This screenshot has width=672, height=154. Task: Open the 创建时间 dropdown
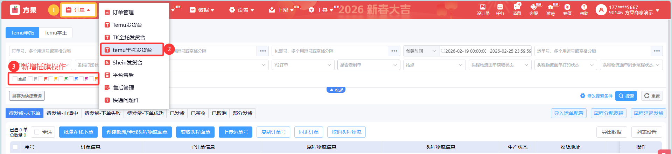click(421, 51)
